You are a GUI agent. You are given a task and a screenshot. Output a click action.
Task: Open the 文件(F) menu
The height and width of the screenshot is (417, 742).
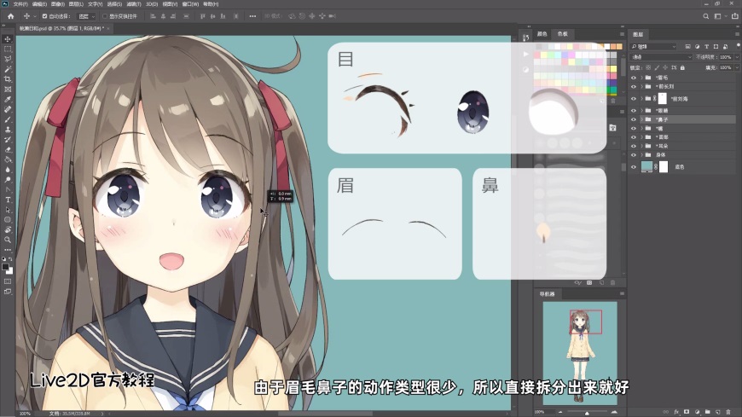pos(20,3)
